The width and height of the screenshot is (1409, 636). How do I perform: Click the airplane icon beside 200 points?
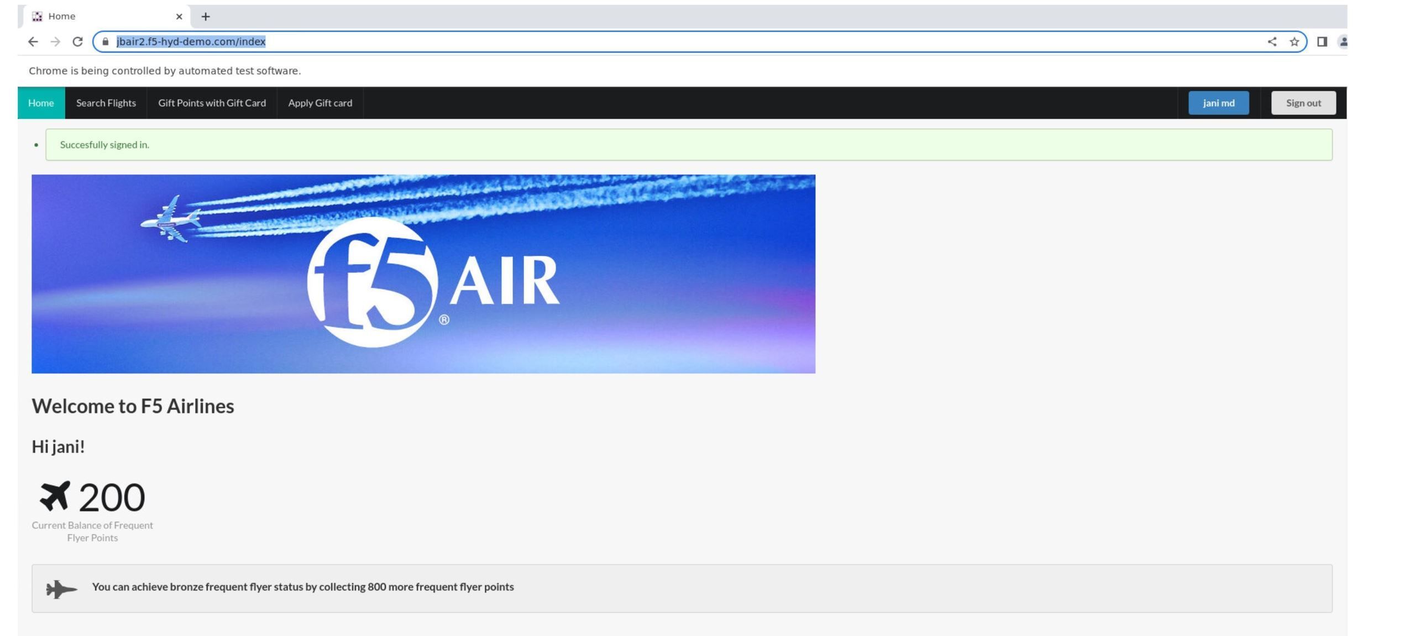pos(55,496)
